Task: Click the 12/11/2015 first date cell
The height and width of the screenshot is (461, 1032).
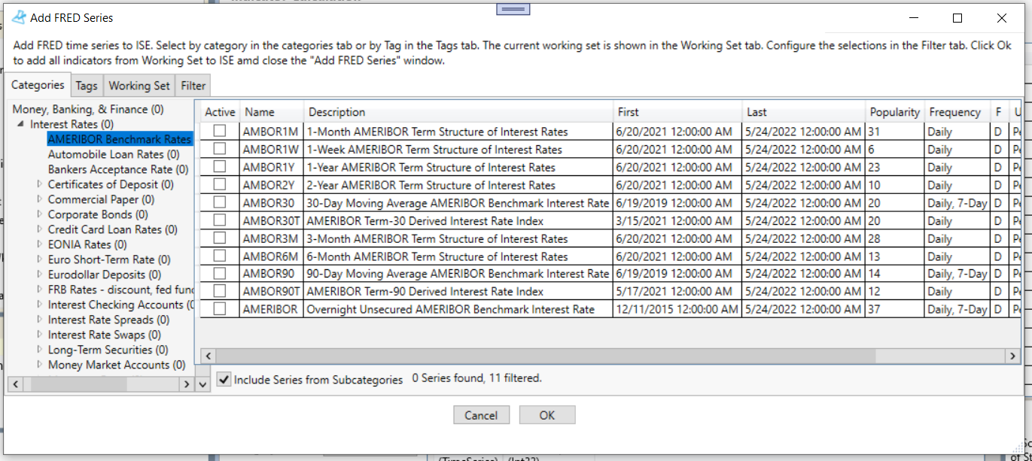Action: pyautogui.click(x=677, y=309)
